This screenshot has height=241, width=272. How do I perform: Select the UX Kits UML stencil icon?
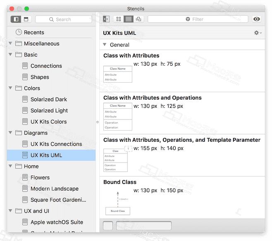[25, 155]
